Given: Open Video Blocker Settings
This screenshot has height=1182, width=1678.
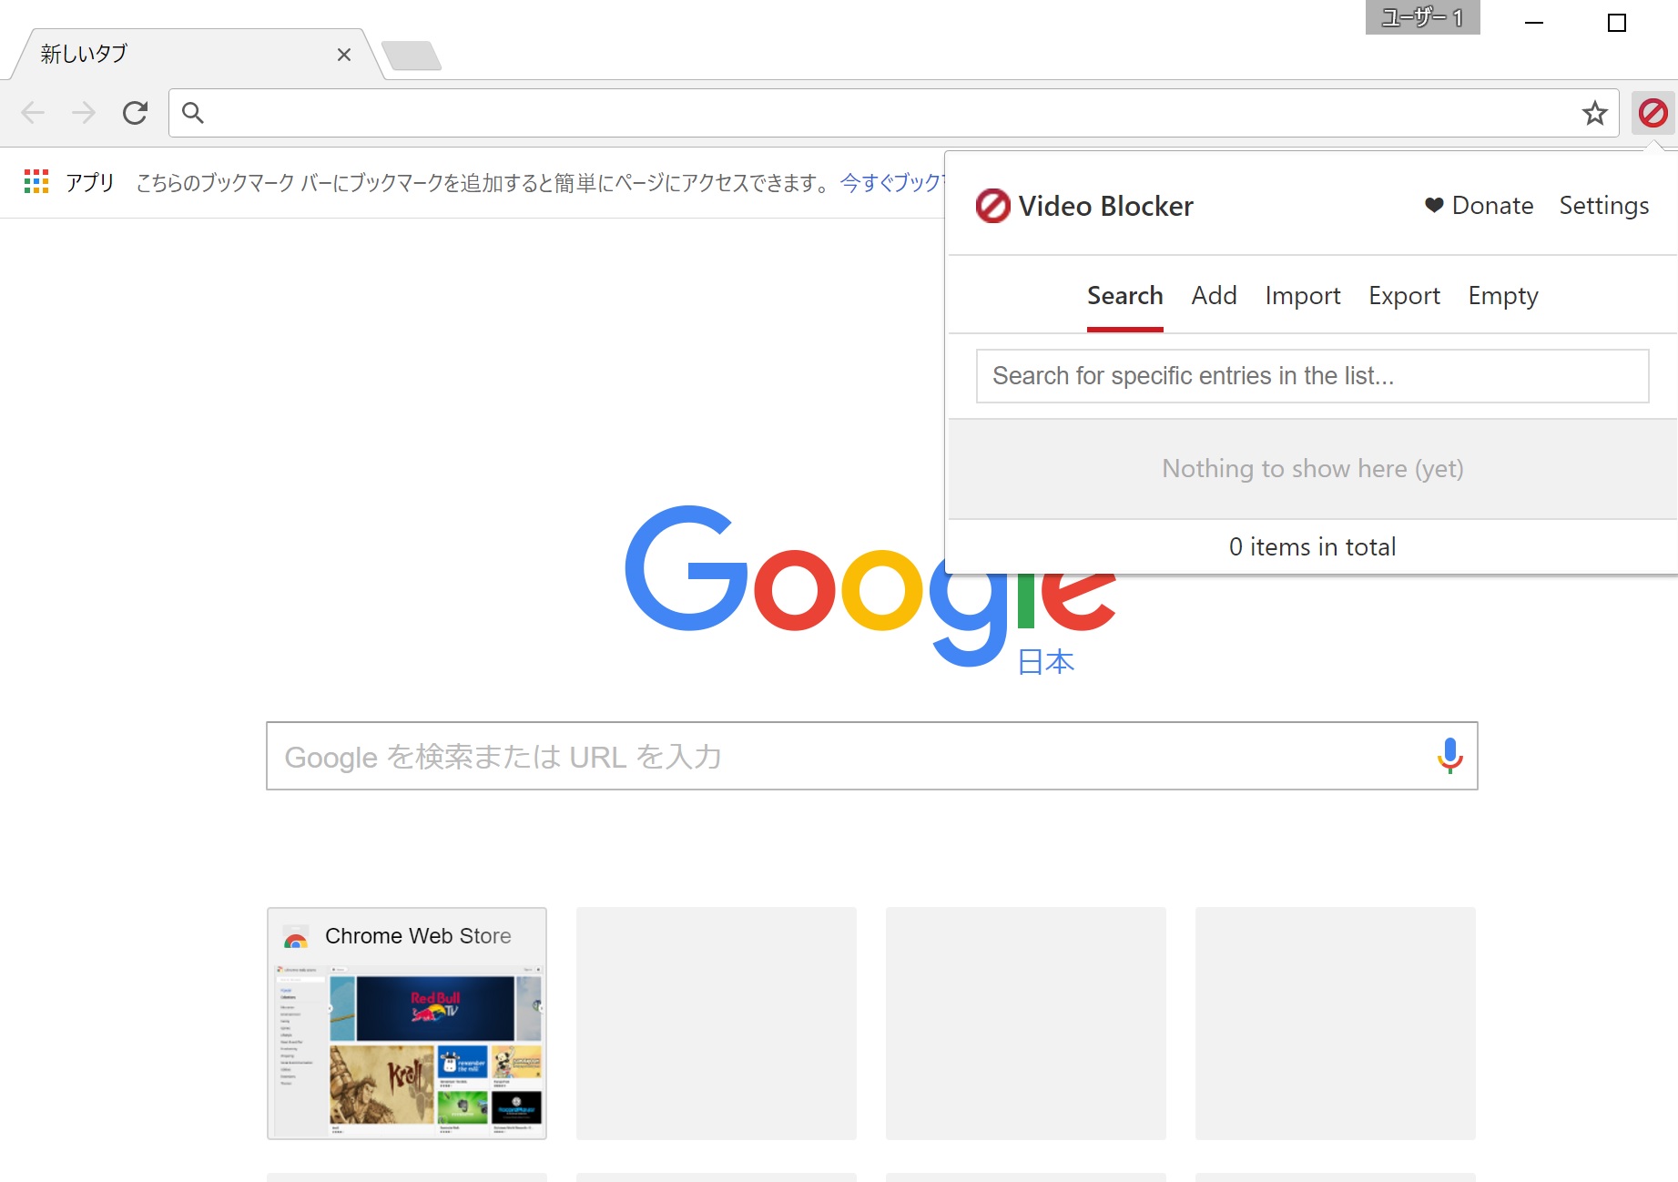Looking at the screenshot, I should coord(1603,206).
